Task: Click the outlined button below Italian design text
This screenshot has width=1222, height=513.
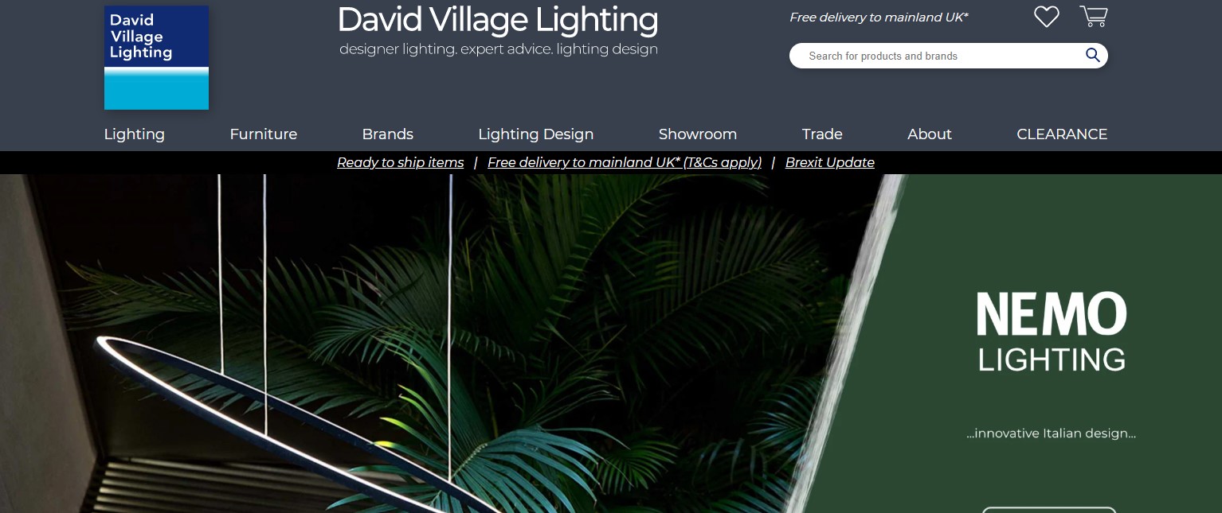Action: point(1048,510)
